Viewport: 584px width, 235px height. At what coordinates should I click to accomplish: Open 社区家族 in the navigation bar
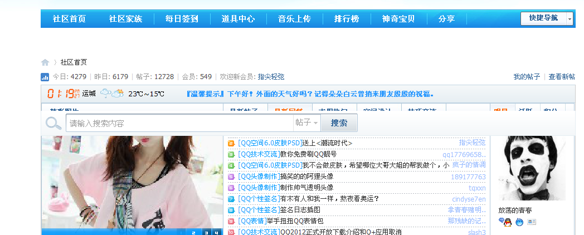125,18
